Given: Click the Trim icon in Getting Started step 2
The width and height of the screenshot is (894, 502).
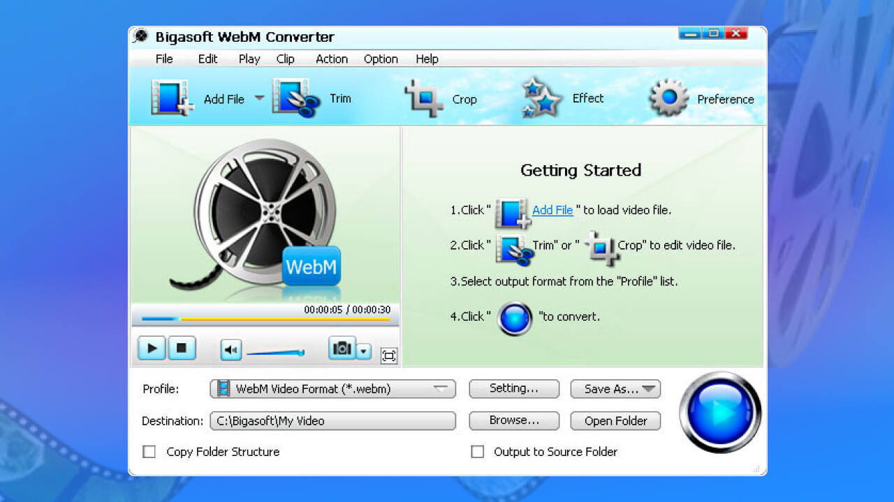Looking at the screenshot, I should pyautogui.click(x=514, y=250).
